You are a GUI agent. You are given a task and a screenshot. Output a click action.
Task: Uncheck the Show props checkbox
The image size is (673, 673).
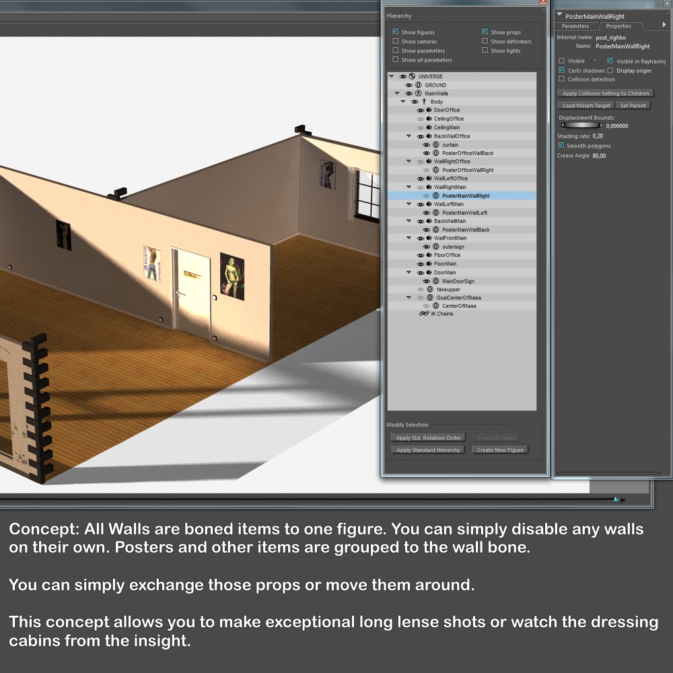485,32
